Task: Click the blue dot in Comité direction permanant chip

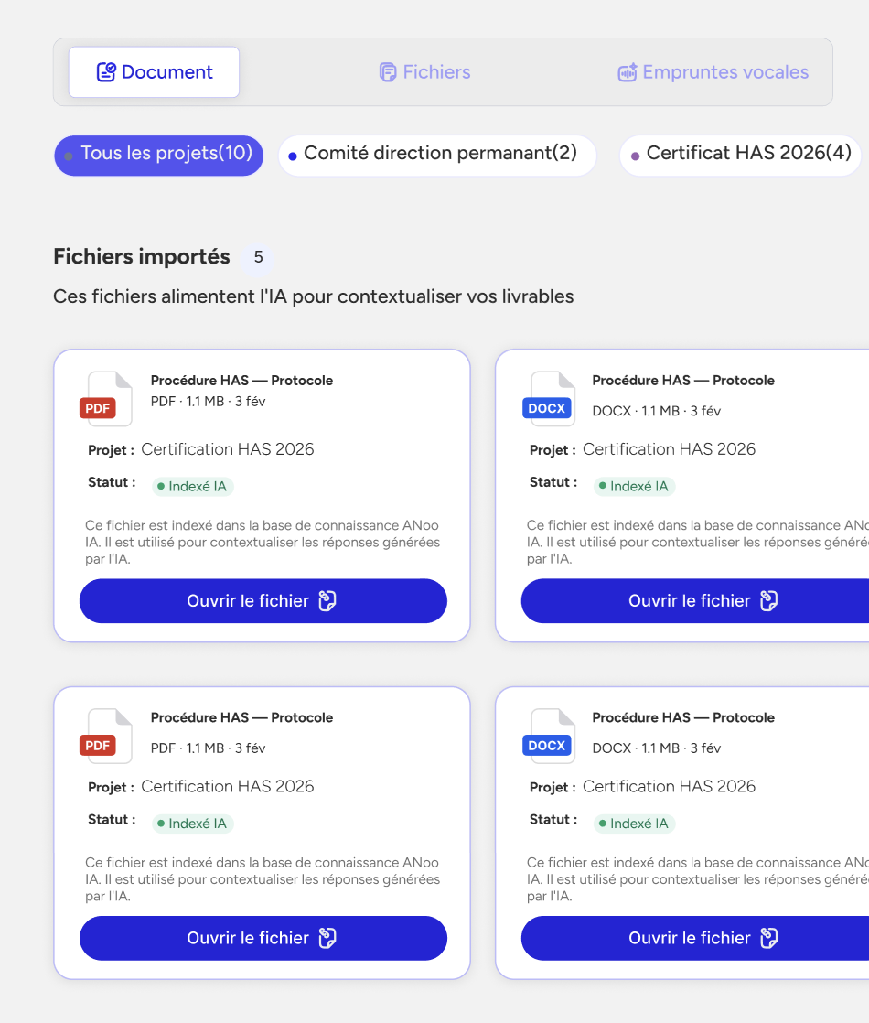Action: (x=293, y=156)
